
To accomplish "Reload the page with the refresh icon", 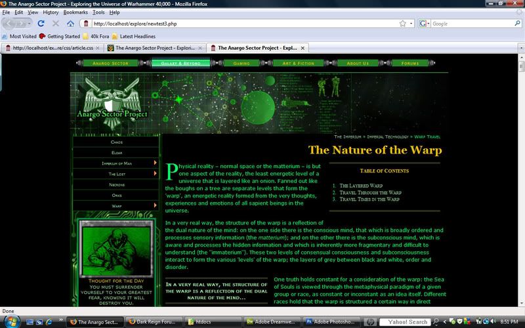I will 41,24.
